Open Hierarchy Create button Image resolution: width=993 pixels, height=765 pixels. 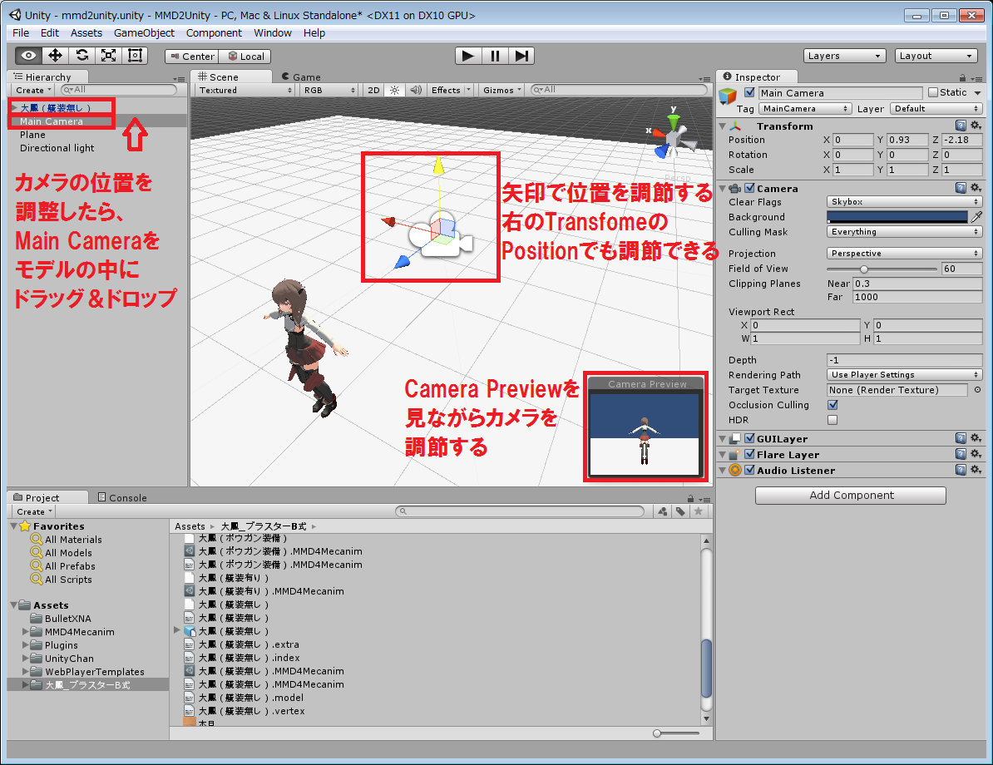(33, 90)
